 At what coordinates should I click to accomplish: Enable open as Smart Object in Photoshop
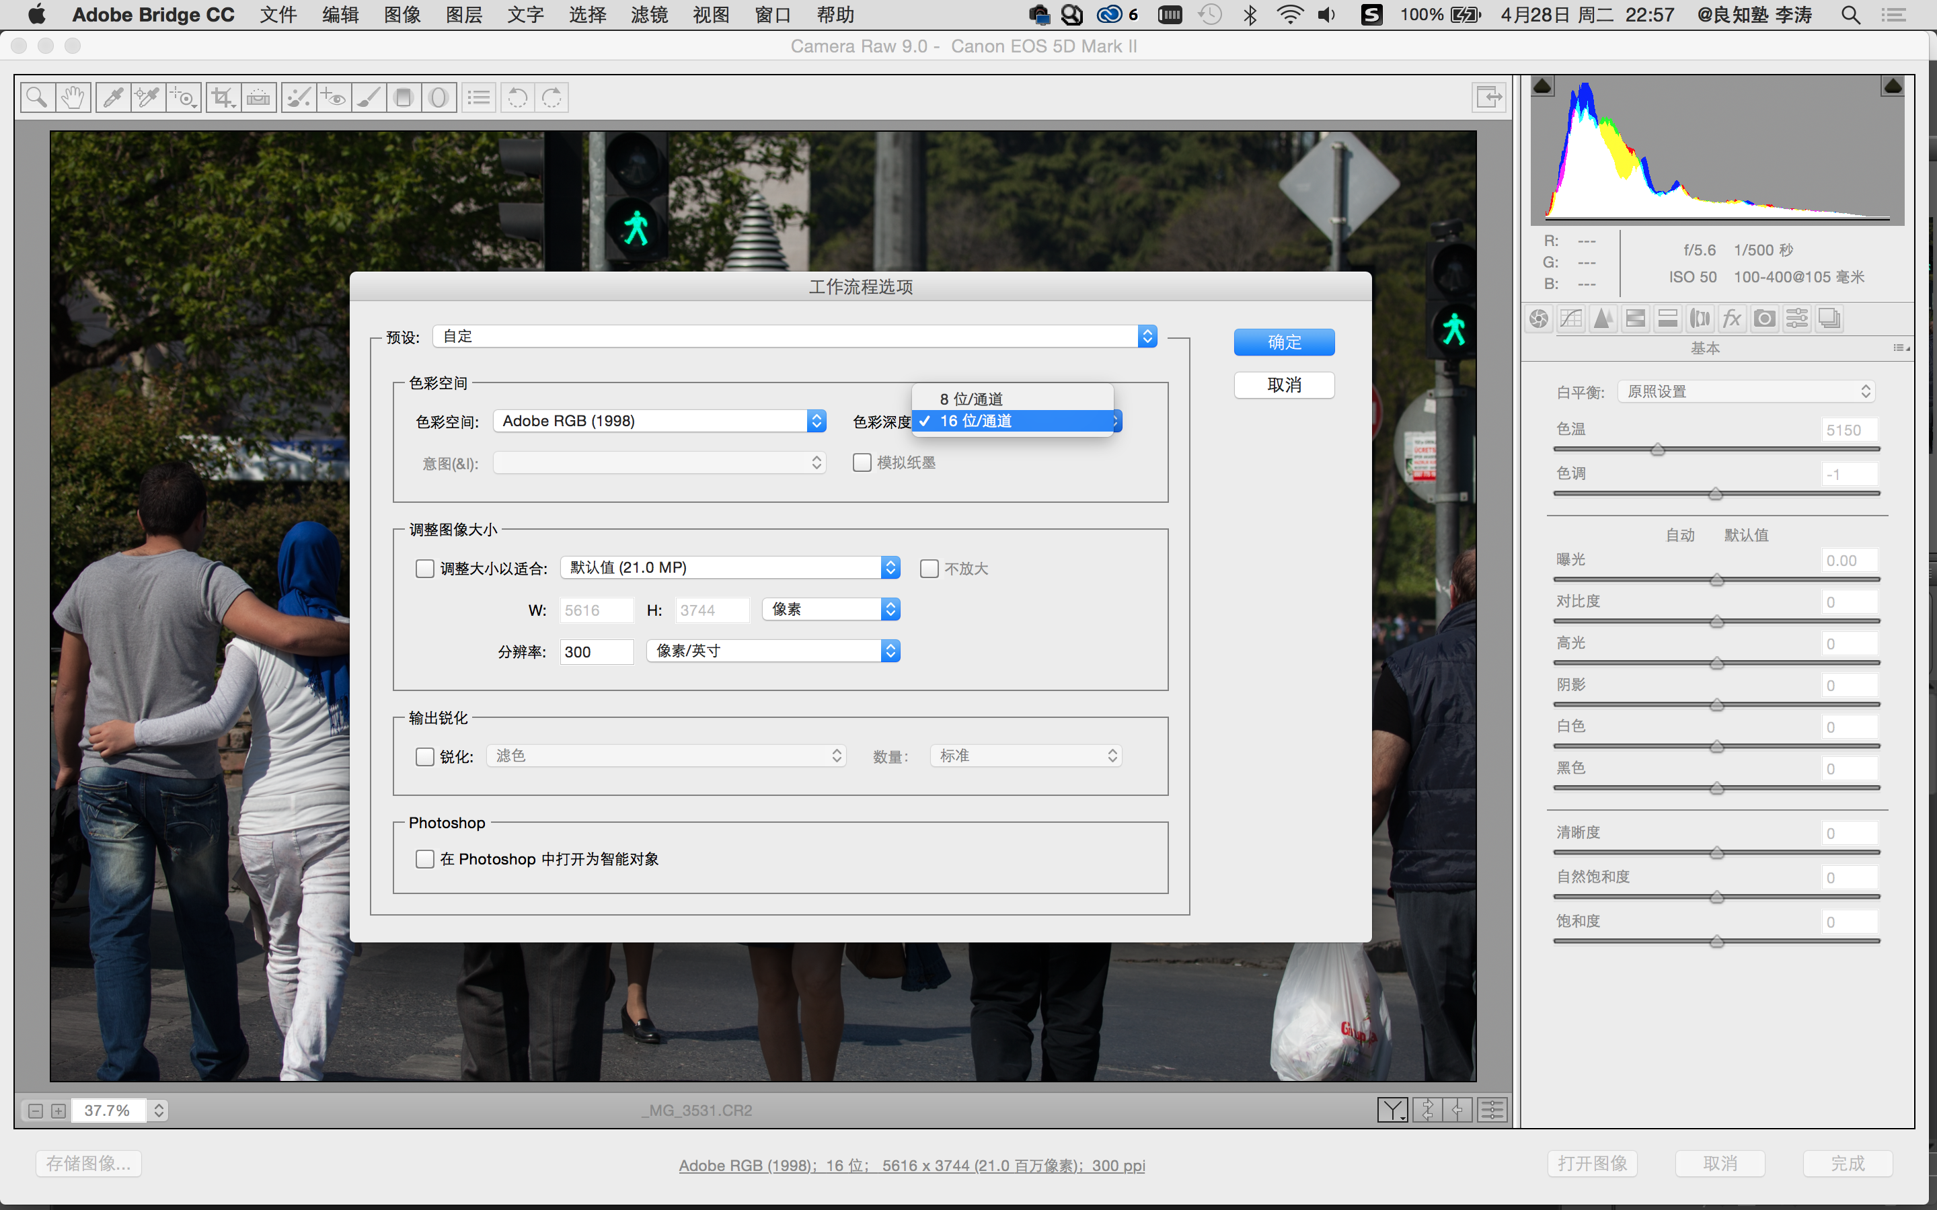(x=425, y=858)
